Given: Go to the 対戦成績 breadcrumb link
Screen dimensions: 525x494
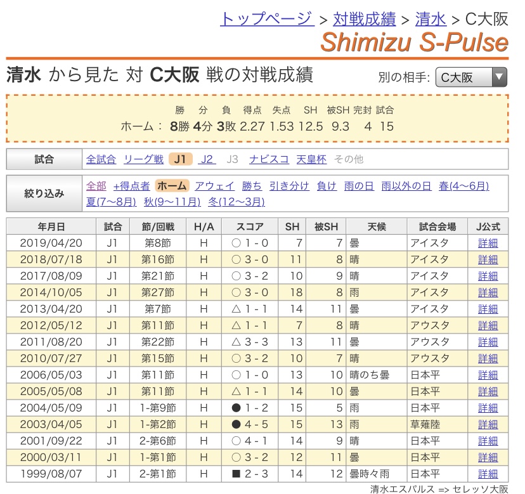Looking at the screenshot, I should tap(364, 18).
